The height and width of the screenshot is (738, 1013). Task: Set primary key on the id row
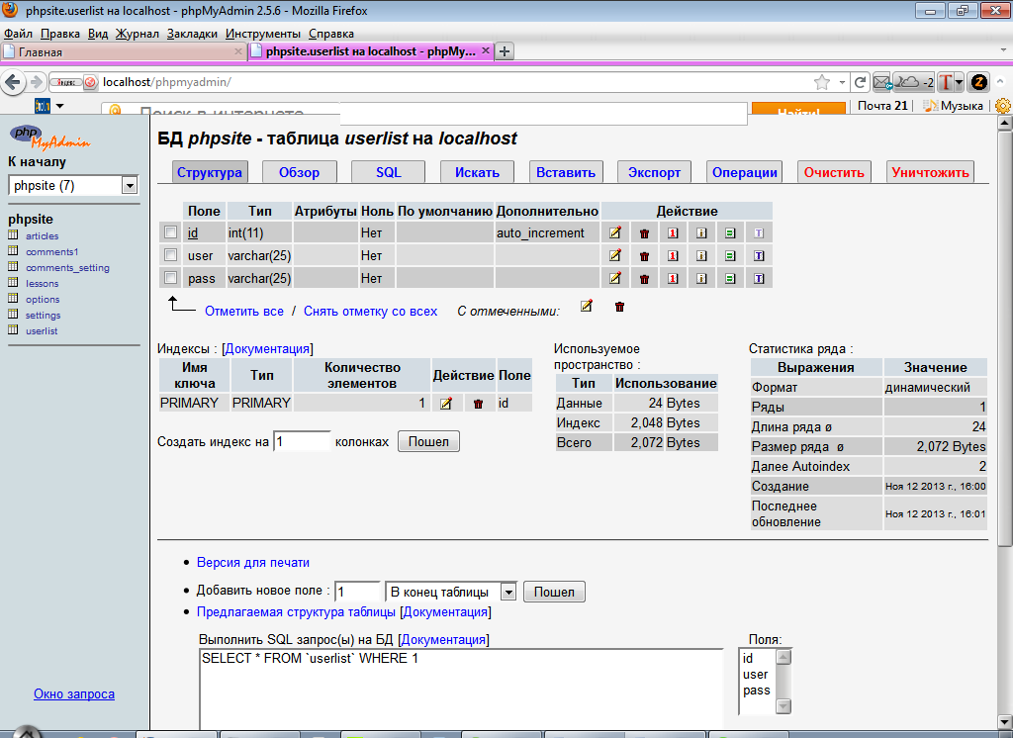click(x=673, y=233)
